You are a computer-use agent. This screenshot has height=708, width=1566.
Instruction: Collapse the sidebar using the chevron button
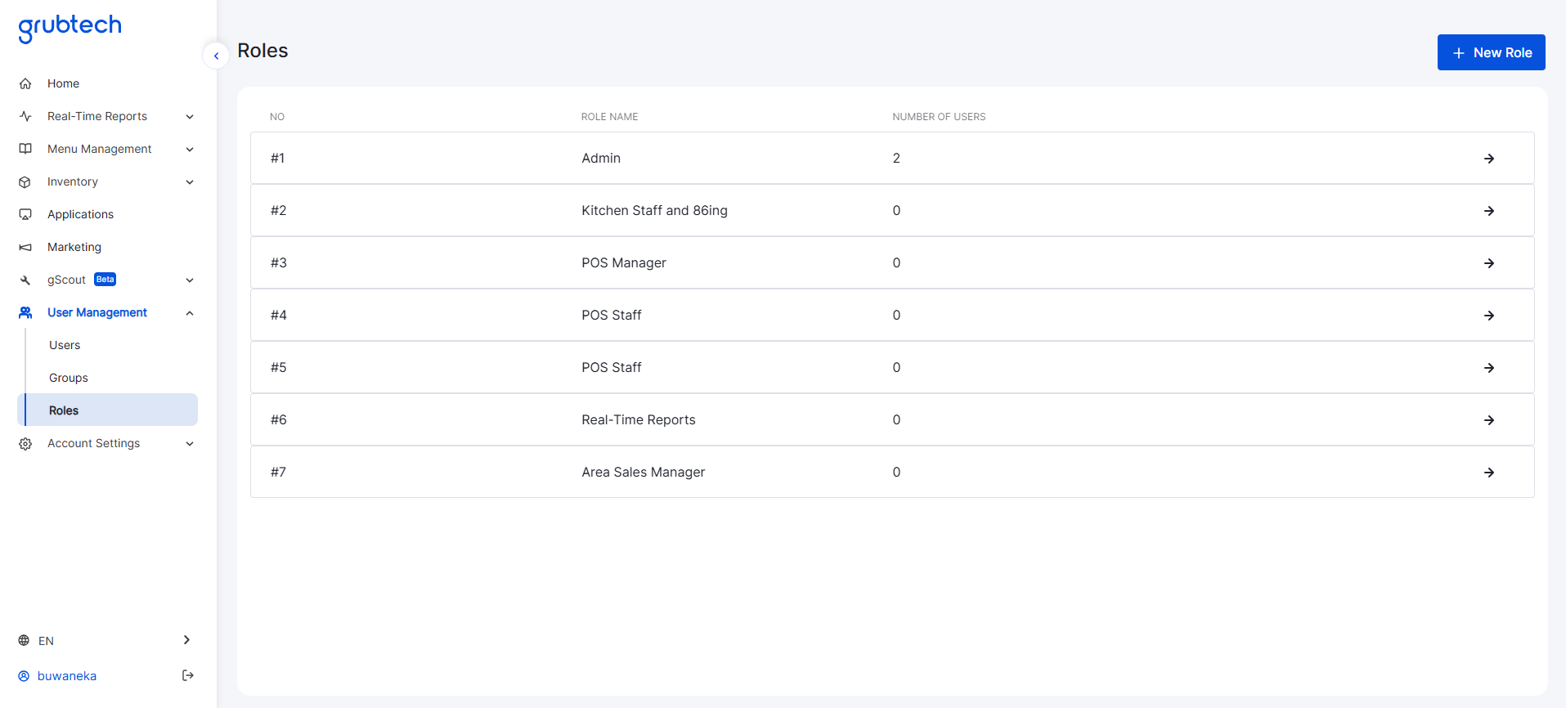216,56
